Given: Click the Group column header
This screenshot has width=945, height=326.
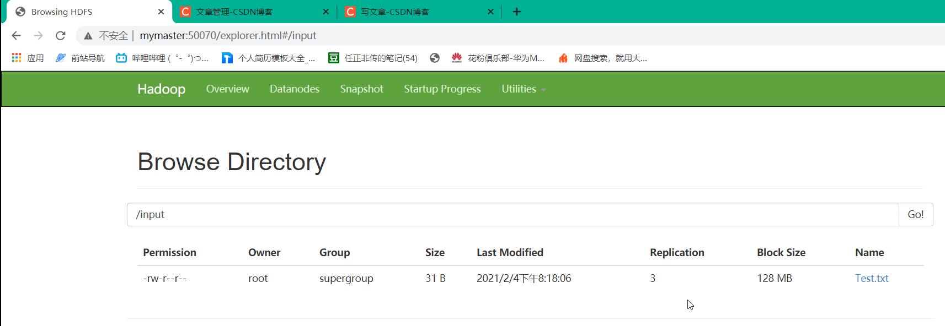Looking at the screenshot, I should point(334,253).
